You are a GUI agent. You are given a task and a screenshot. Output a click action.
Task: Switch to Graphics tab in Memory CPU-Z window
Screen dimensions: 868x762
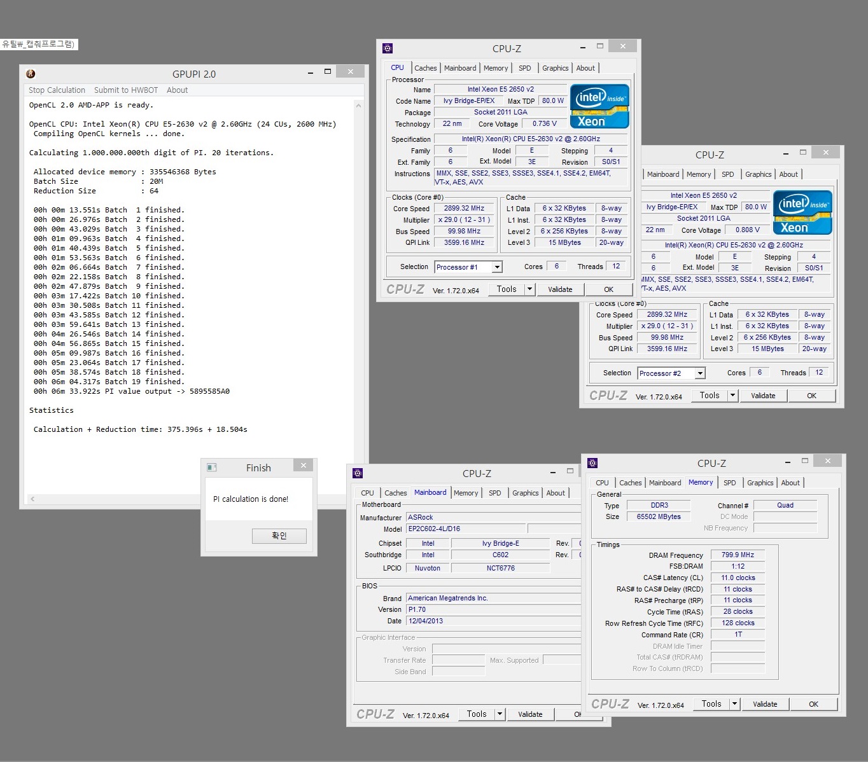[760, 483]
